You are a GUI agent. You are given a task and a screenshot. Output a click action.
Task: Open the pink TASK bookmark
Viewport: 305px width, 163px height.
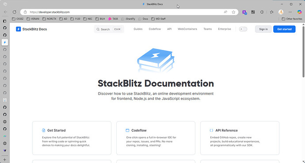[113, 19]
